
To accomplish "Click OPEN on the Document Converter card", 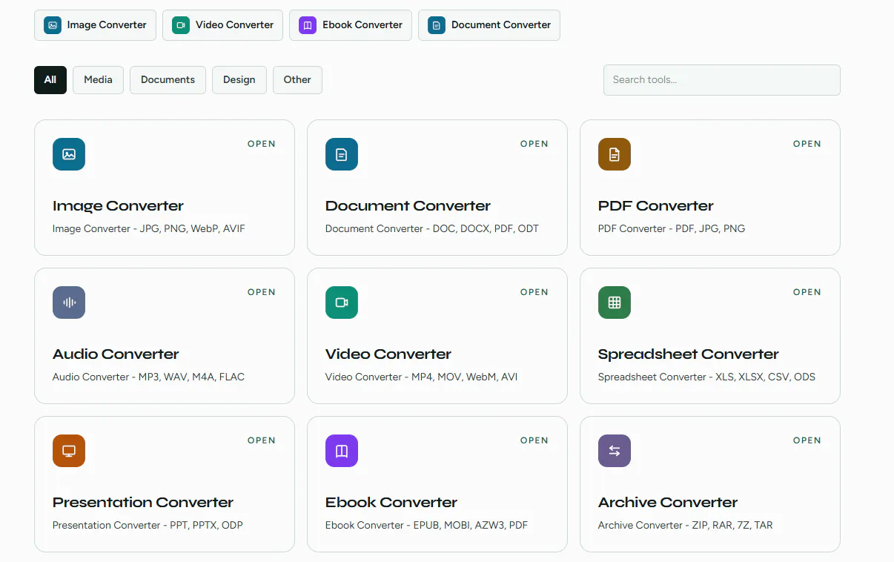I will coord(534,144).
